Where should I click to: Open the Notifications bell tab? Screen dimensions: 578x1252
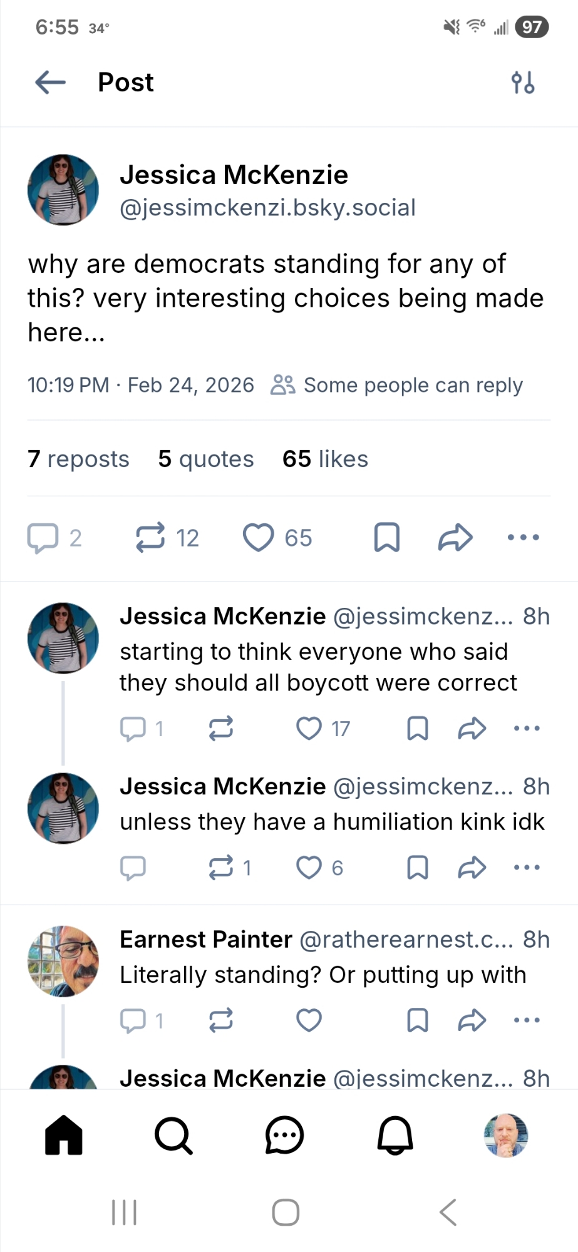[395, 1135]
